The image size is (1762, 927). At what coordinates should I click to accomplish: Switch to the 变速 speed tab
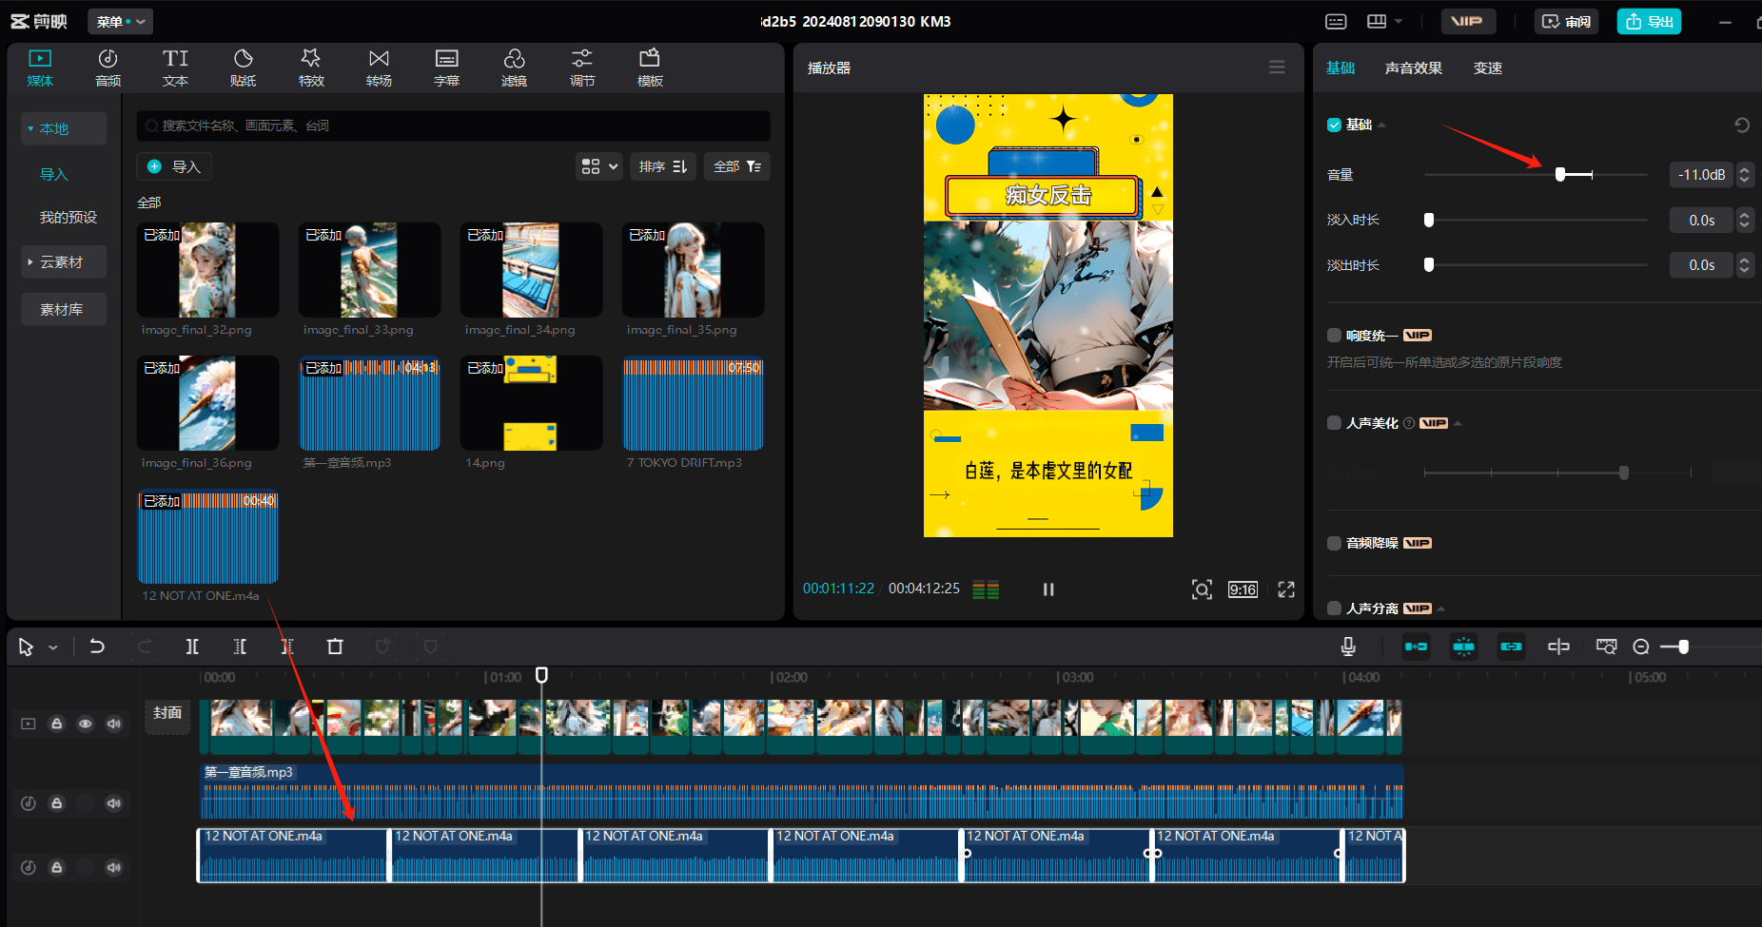pyautogui.click(x=1487, y=68)
